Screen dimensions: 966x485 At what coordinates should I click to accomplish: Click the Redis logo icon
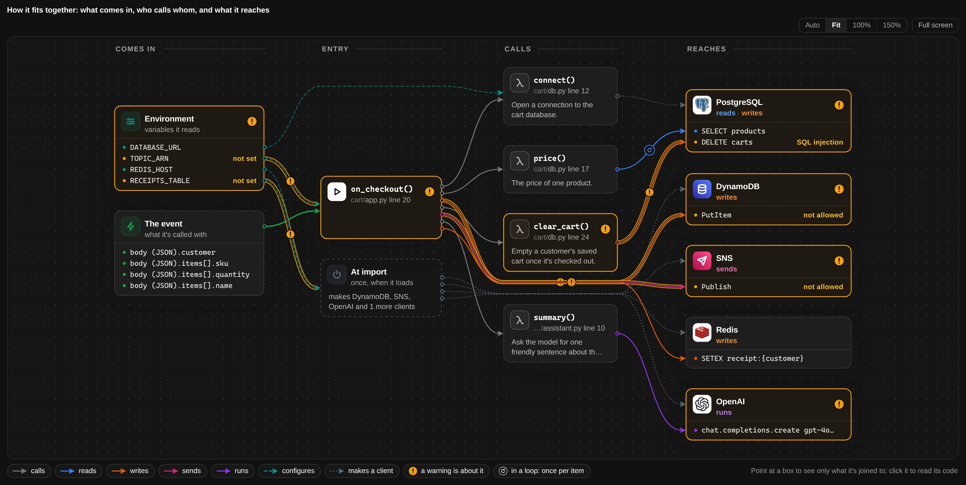tap(702, 333)
